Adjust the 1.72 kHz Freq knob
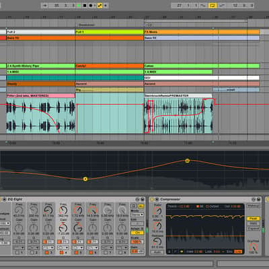 point(78,210)
